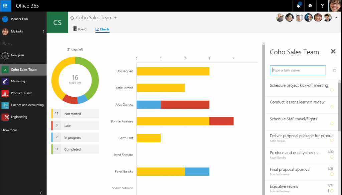The image size is (342, 195).
Task: Mark Conduct lessons learned review complete
Action: point(332,107)
